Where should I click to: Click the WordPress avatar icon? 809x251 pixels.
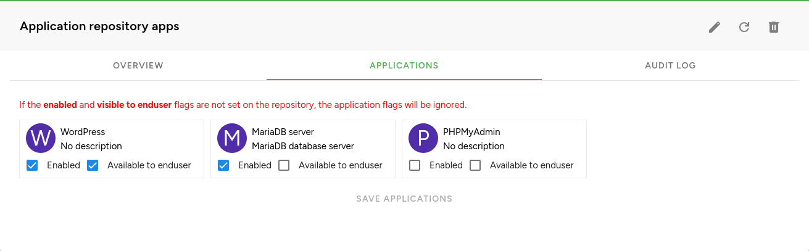click(x=41, y=138)
